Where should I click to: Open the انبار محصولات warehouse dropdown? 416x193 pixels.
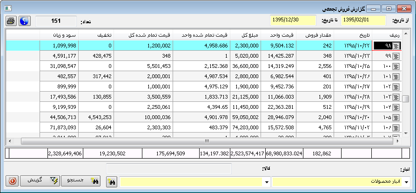406,182
